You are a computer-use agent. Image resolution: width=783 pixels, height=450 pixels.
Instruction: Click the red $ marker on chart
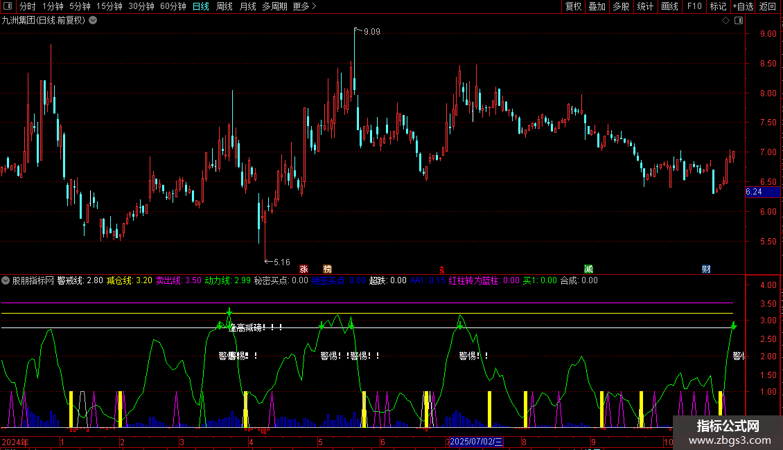coord(441,269)
